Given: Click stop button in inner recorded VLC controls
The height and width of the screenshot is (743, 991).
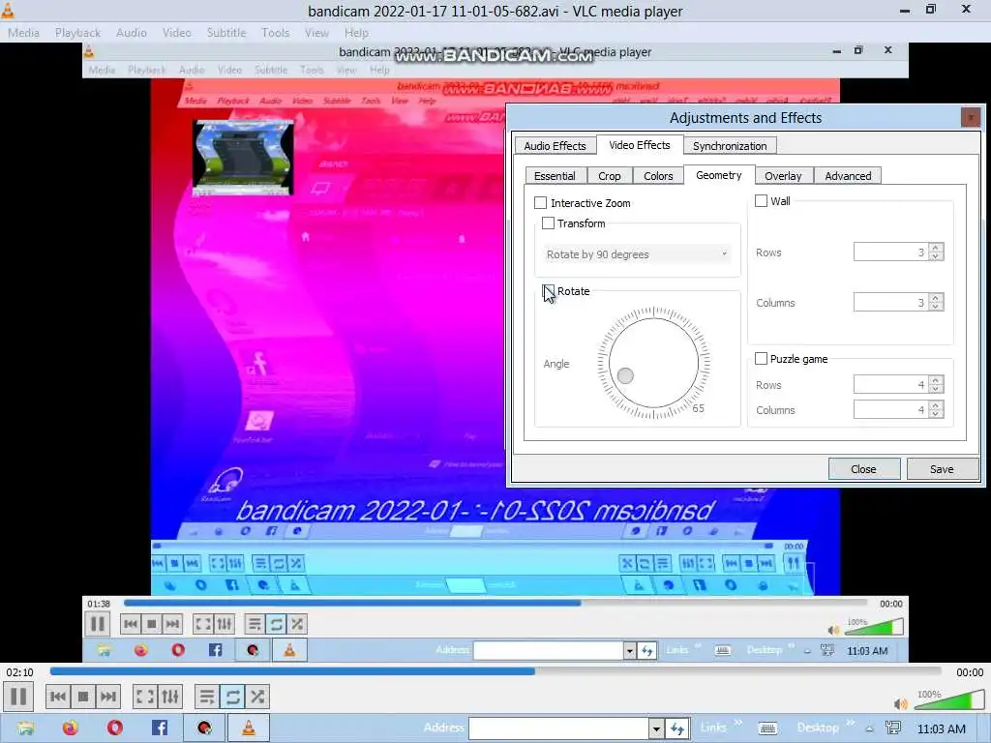Looking at the screenshot, I should [x=151, y=624].
